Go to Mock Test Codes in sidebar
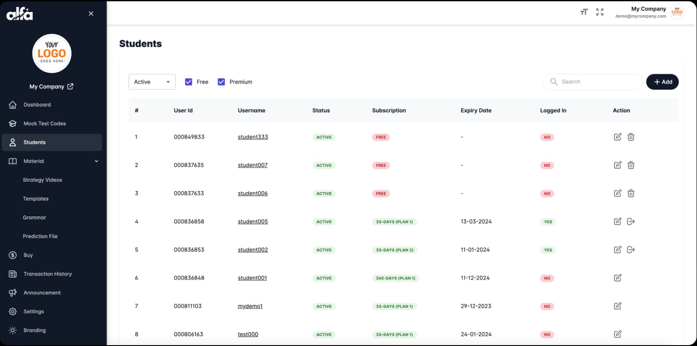 click(45, 123)
